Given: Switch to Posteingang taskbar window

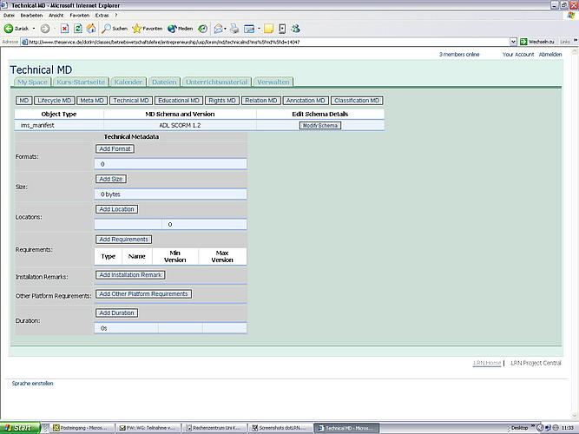Looking at the screenshot, I should (x=82, y=428).
